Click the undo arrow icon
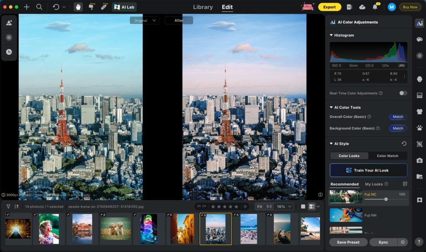 [56, 7]
